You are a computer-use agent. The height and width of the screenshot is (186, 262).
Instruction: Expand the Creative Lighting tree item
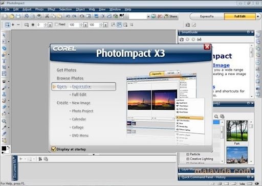coord(188,159)
